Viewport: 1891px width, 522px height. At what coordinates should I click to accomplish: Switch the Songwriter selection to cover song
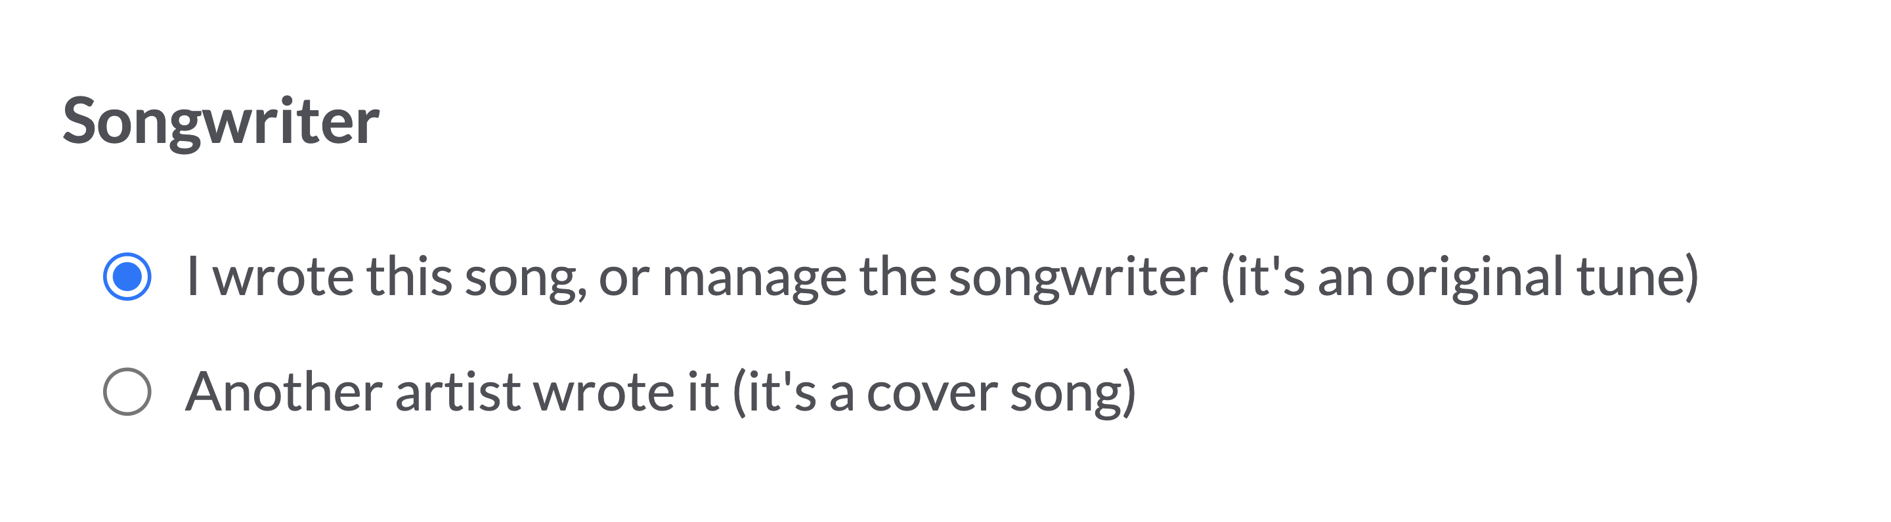[127, 391]
